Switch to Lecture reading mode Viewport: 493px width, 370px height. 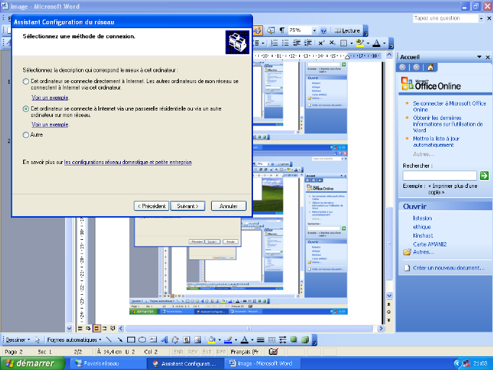pos(348,30)
